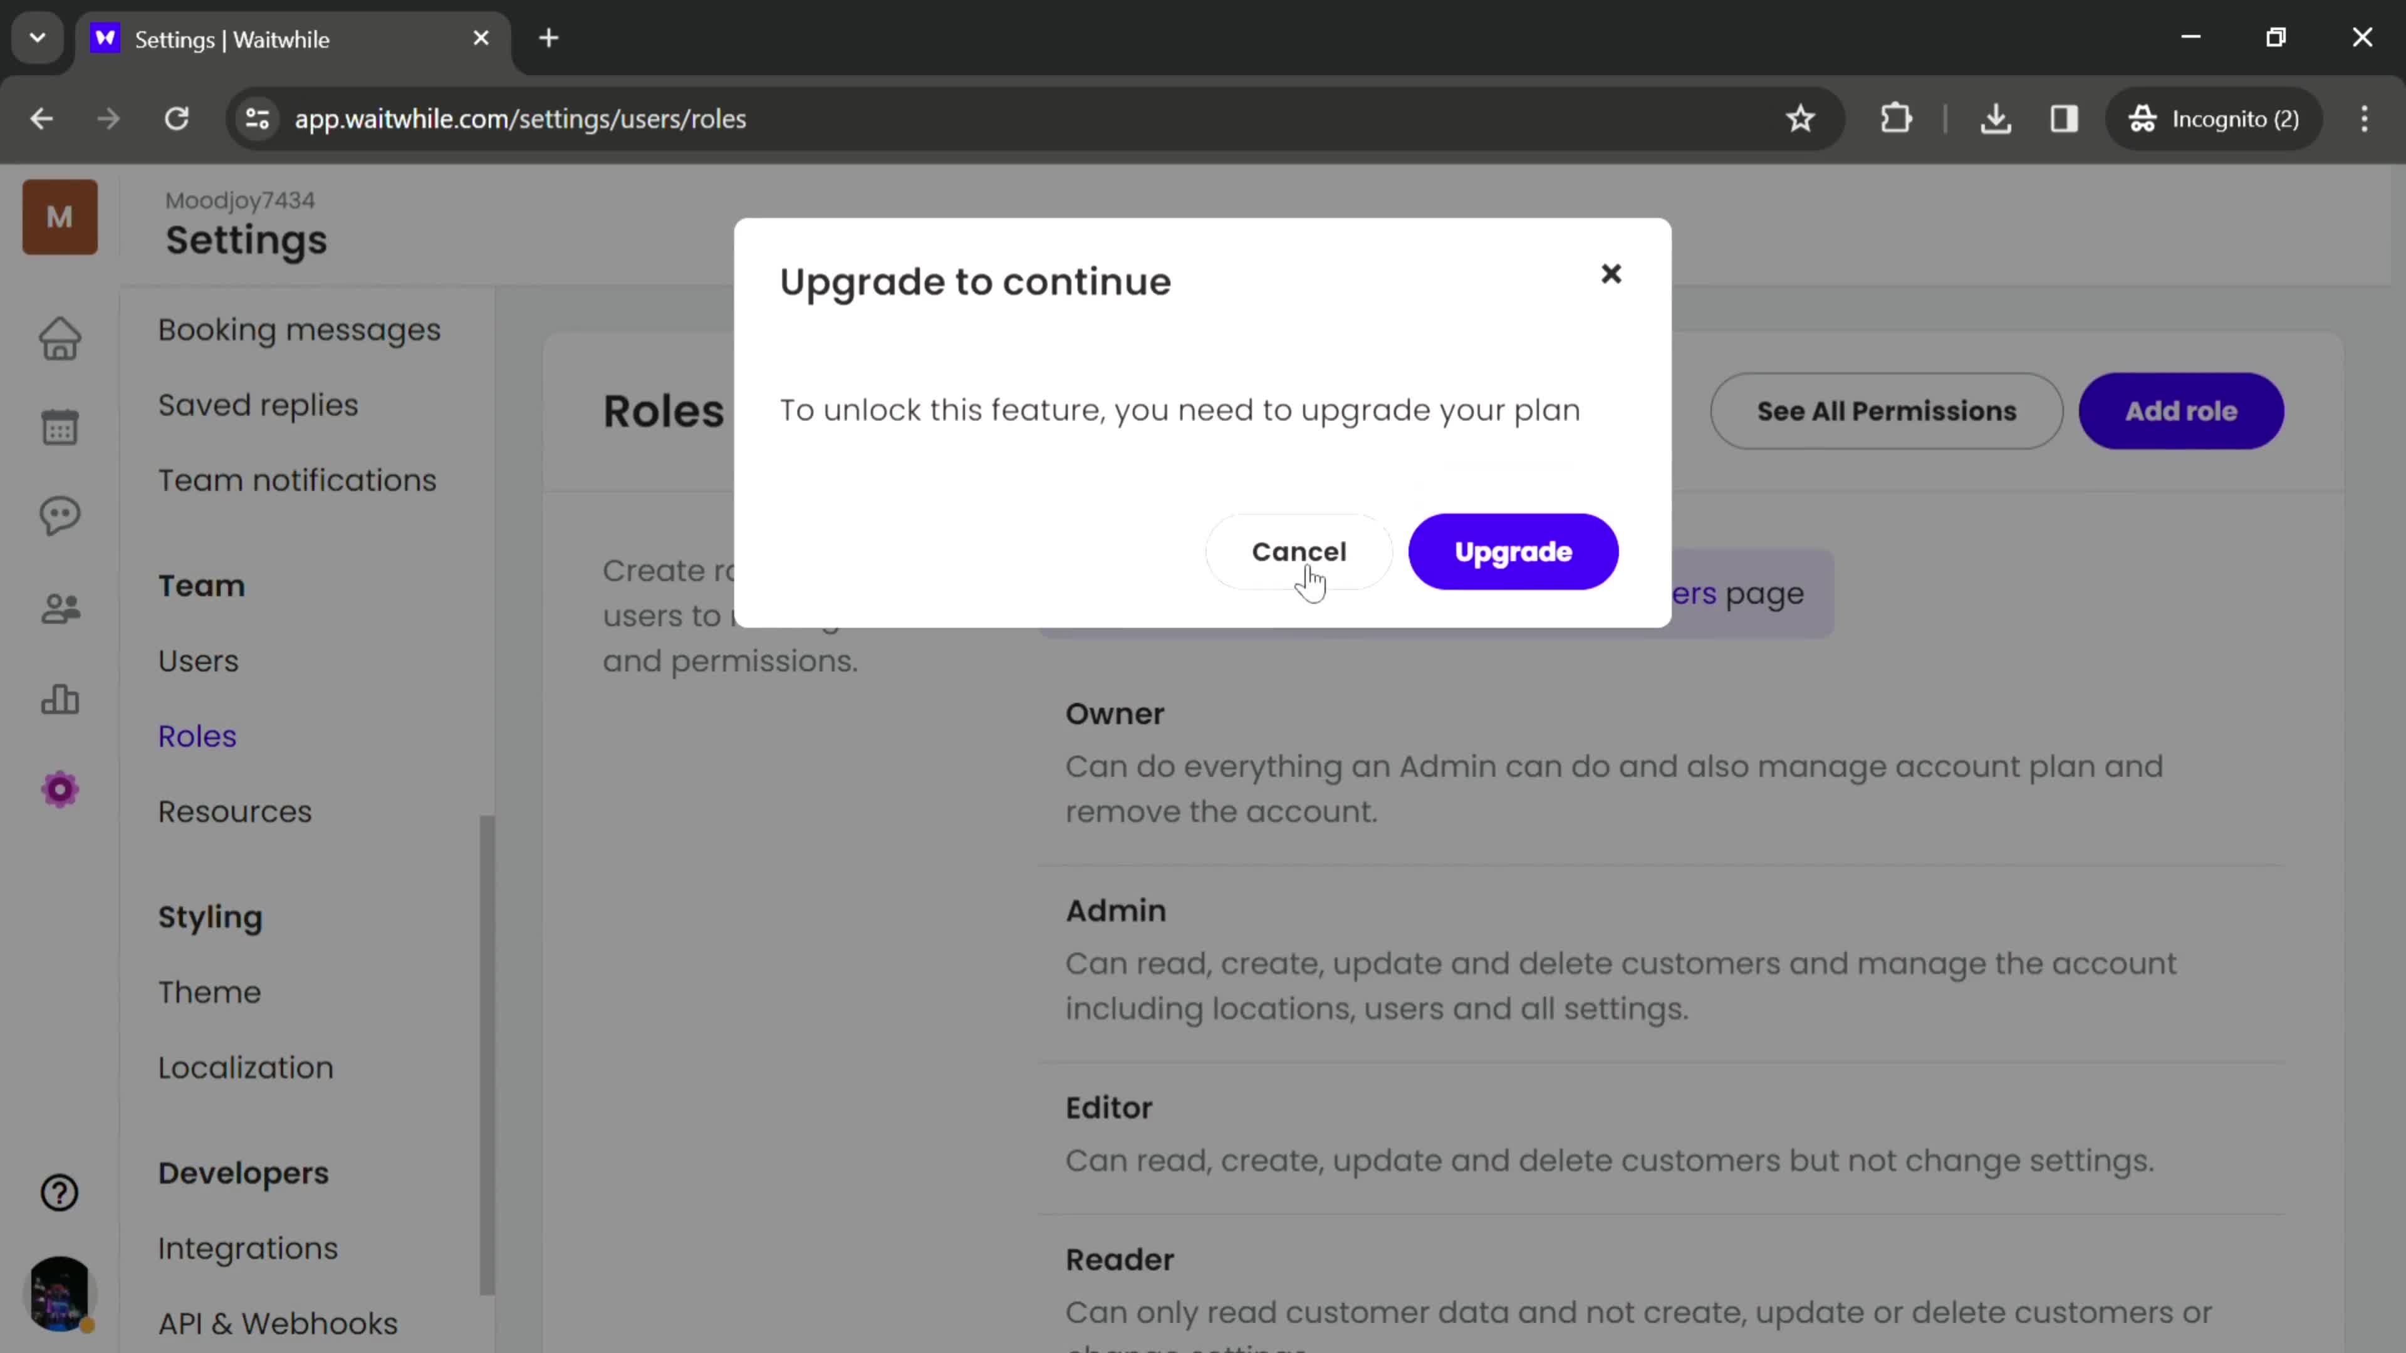Open the Roles settings page link

[x=197, y=735]
